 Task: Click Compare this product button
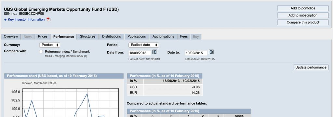pos(303,22)
